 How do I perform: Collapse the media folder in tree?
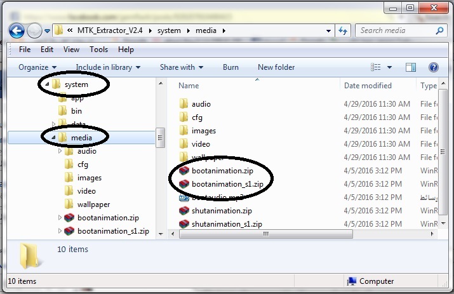53,138
